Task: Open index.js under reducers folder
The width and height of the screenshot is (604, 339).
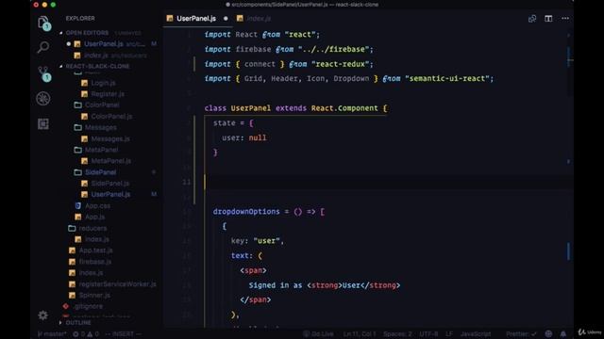Action: pyautogui.click(x=96, y=239)
